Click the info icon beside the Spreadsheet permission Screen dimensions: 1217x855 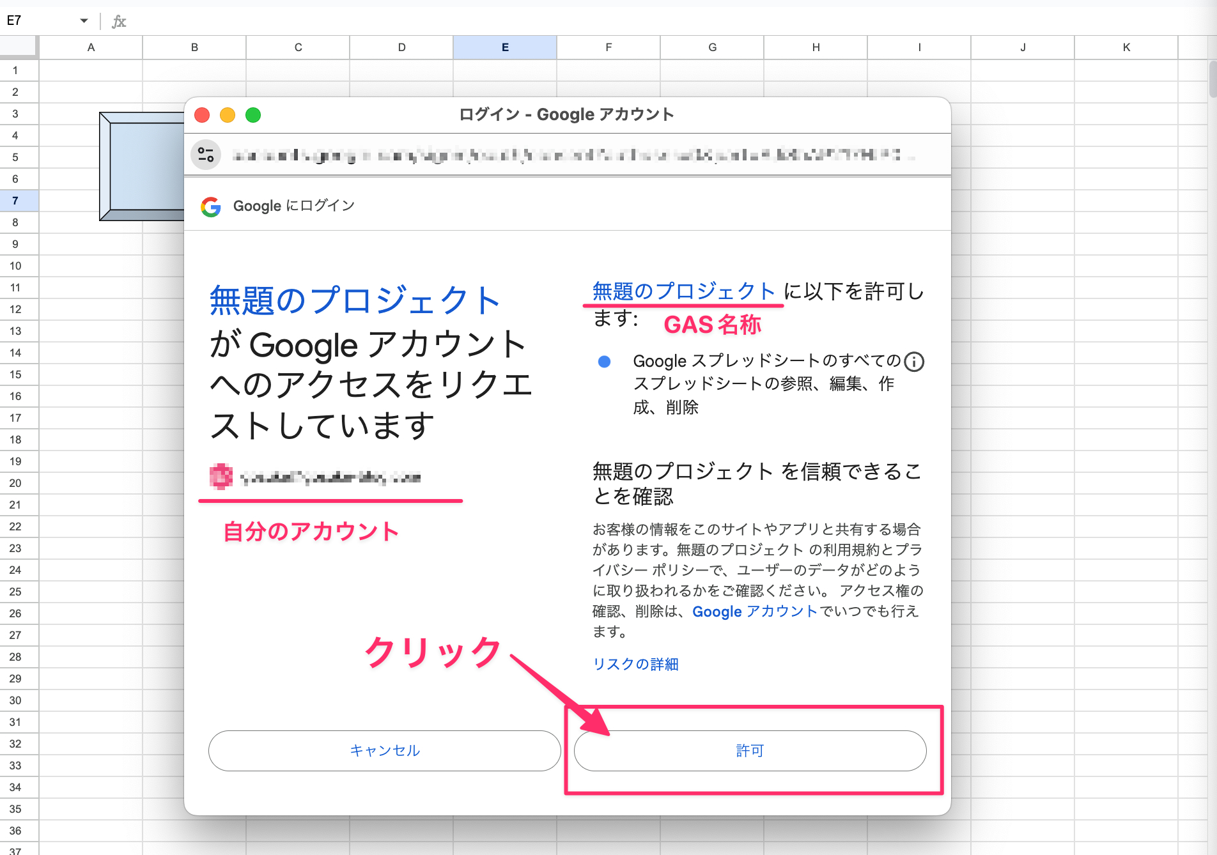click(914, 362)
